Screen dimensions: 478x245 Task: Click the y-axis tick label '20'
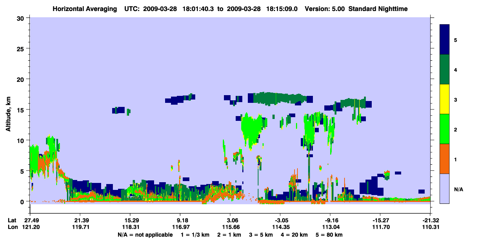pyautogui.click(x=21, y=79)
